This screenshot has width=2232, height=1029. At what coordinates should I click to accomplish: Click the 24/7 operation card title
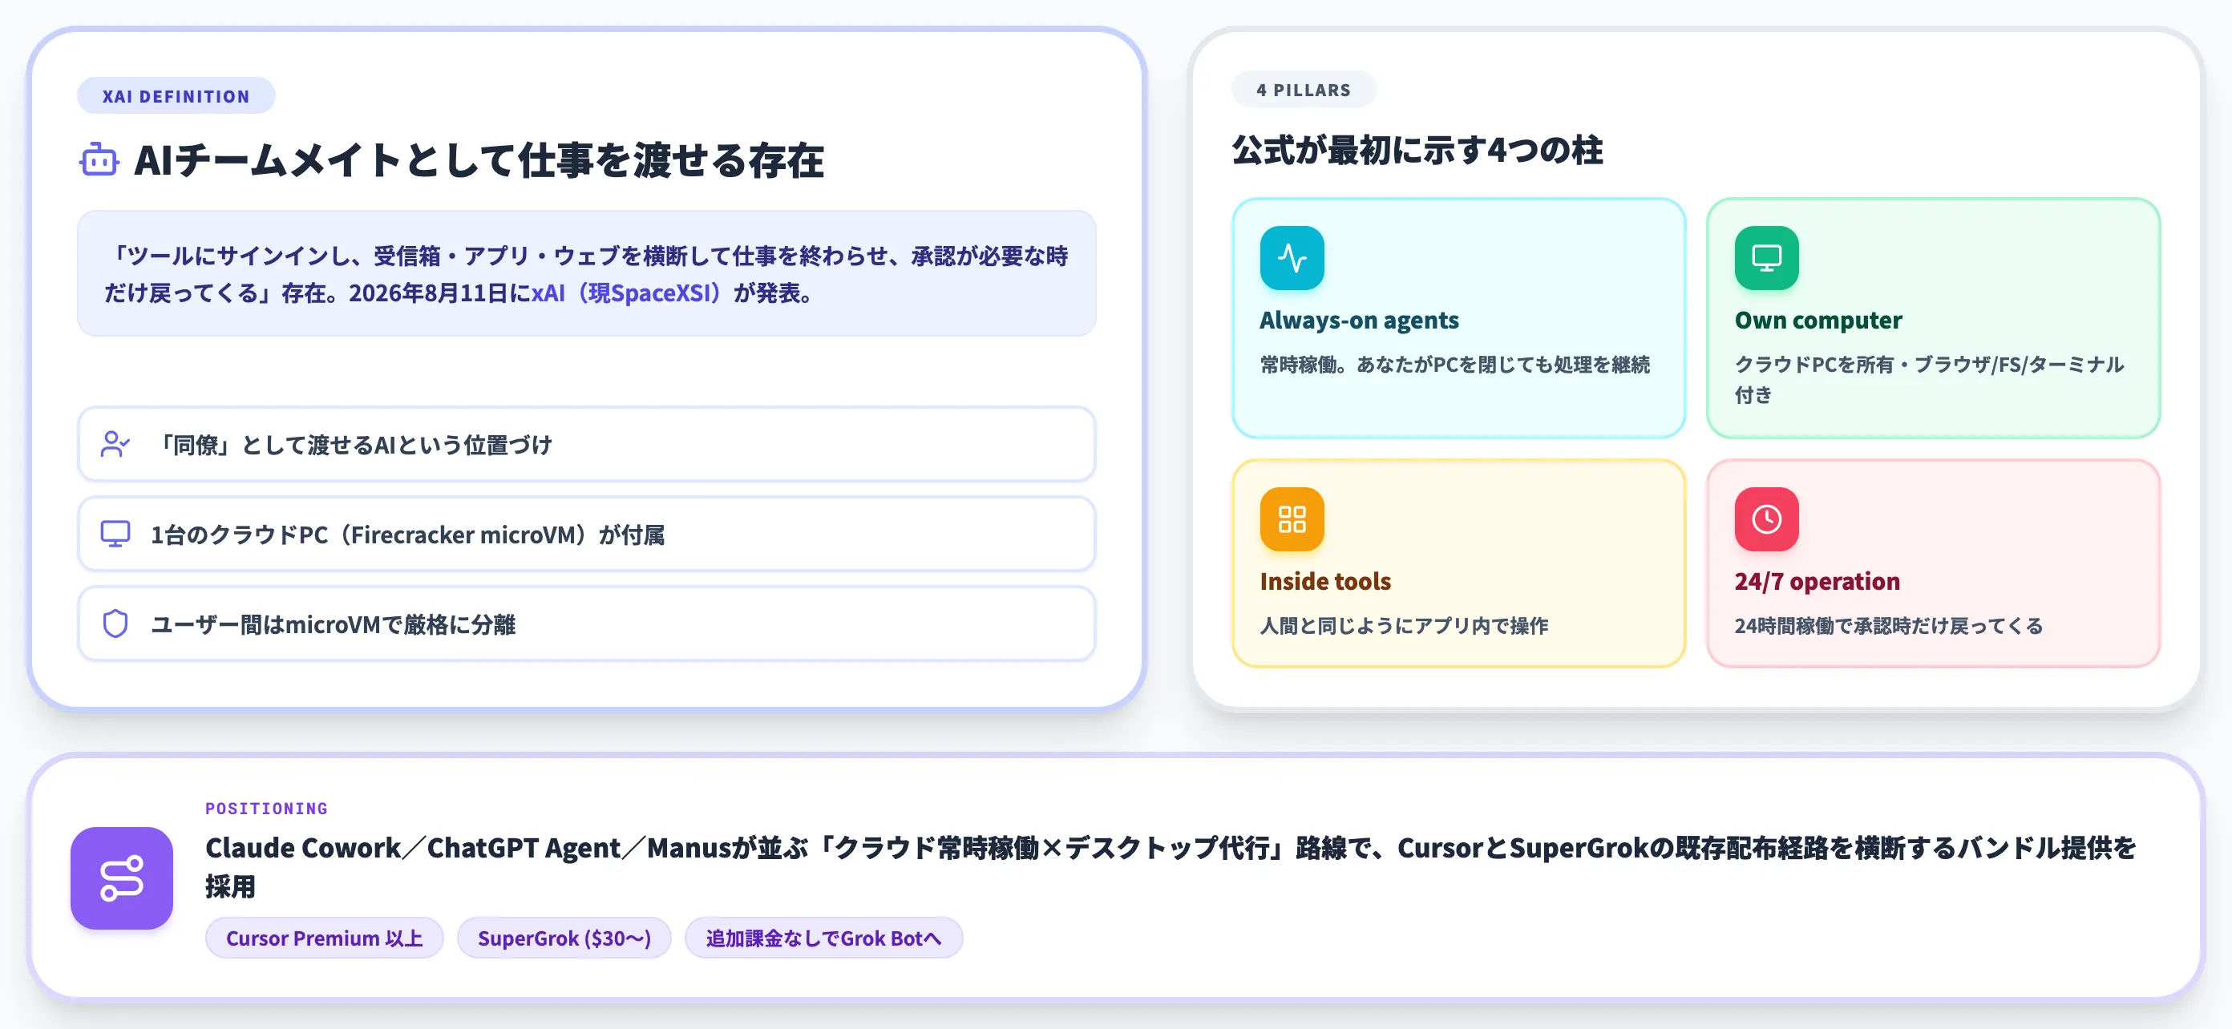[x=1817, y=581]
